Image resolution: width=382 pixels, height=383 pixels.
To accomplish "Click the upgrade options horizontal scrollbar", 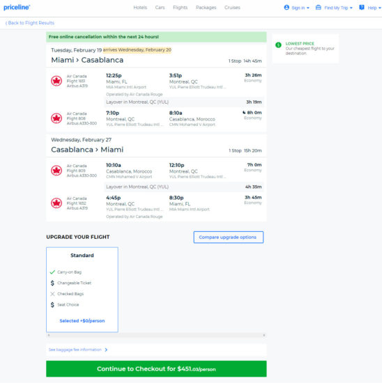I will (156, 336).
